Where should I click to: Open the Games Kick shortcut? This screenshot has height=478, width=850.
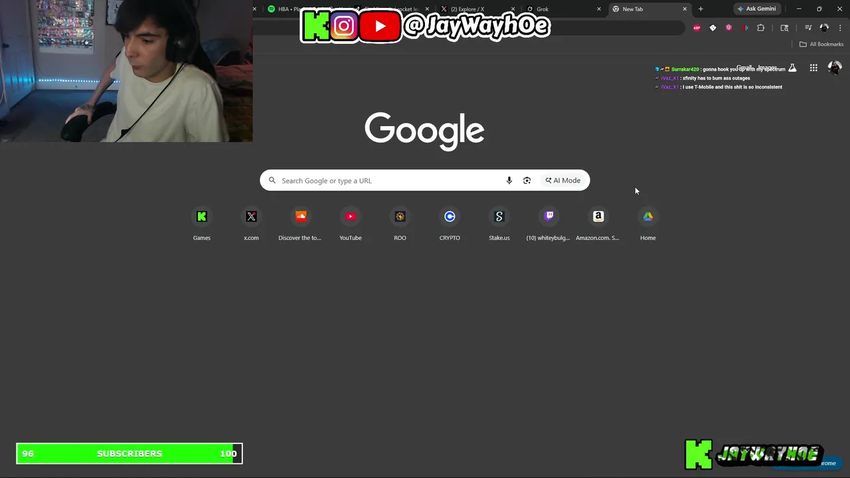point(202,225)
